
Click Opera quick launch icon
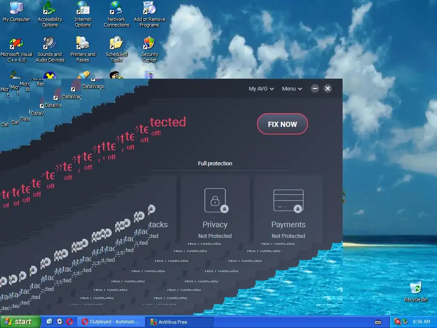70,322
